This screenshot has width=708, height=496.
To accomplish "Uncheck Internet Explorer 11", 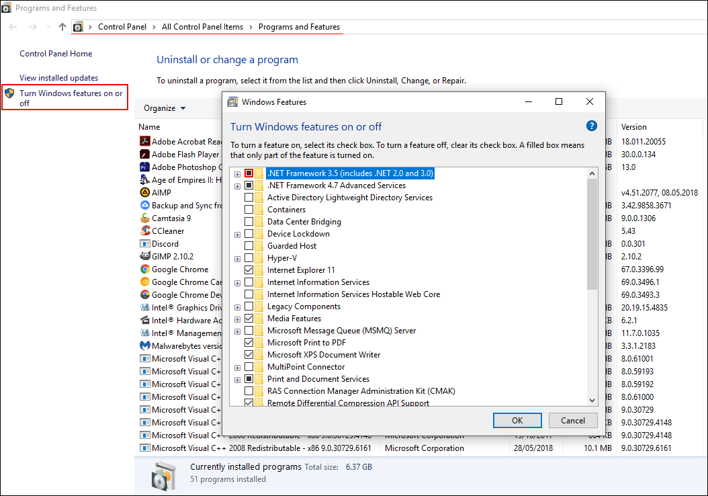I will tap(249, 270).
